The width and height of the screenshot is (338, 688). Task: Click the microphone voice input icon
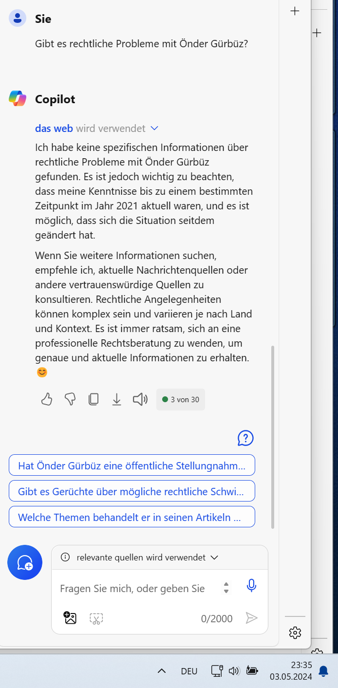pyautogui.click(x=251, y=585)
